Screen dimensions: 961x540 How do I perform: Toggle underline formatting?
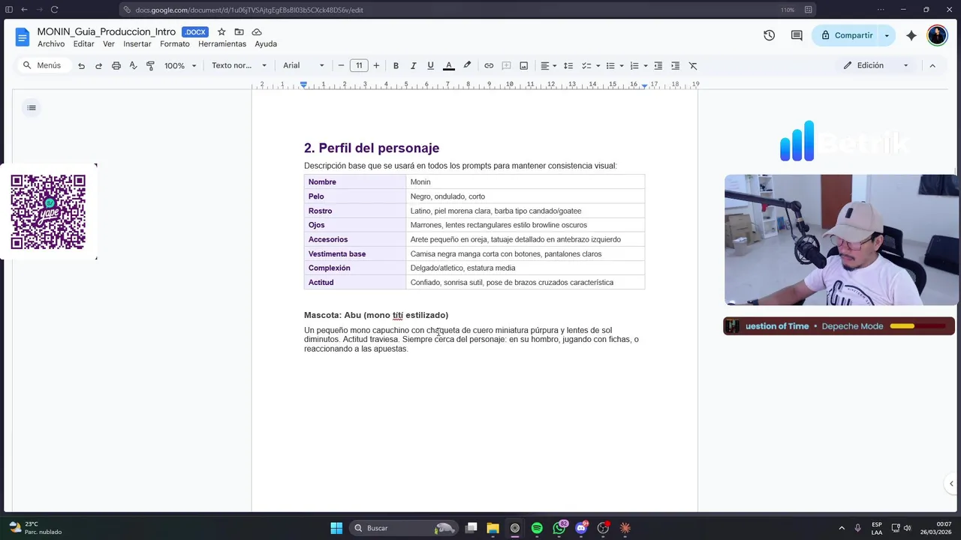click(430, 66)
